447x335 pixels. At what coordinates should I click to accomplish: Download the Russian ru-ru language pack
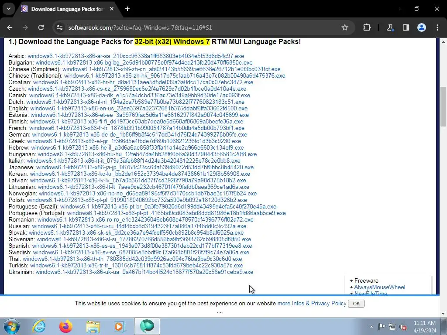pos(139,226)
